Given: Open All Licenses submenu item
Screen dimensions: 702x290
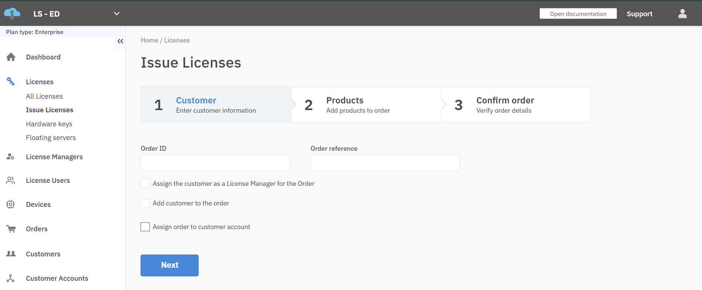Looking at the screenshot, I should (x=44, y=96).
